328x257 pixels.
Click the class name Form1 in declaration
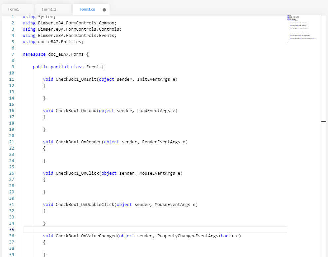[92, 67]
